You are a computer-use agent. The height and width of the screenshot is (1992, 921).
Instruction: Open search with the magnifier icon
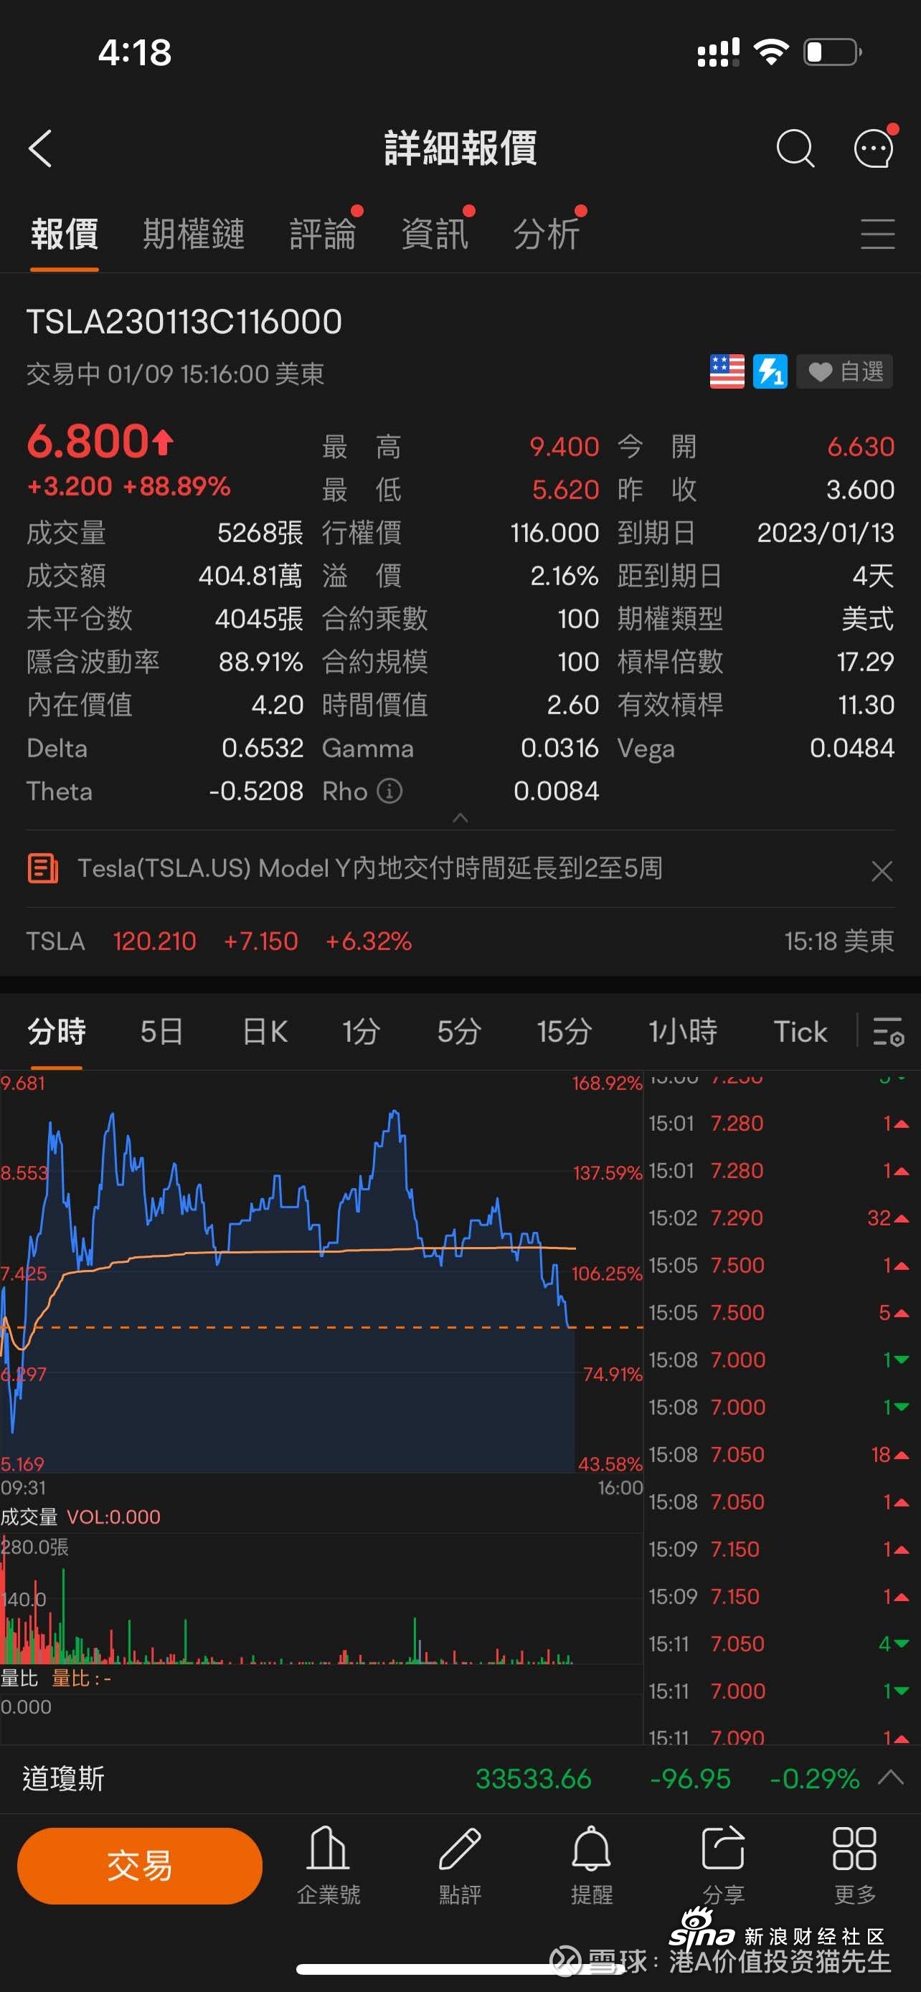795,148
